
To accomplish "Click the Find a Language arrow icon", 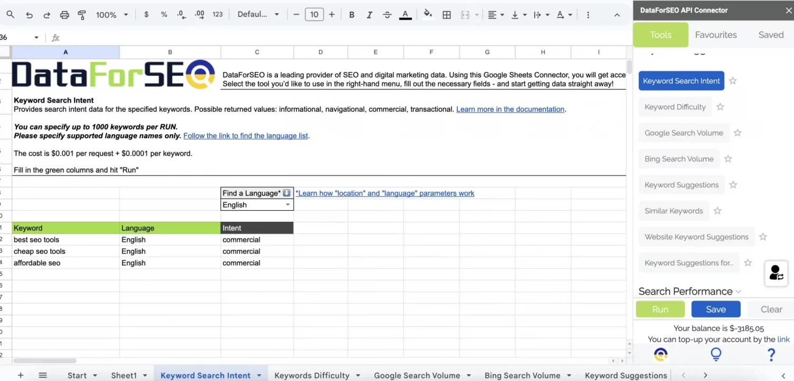I will (x=286, y=193).
